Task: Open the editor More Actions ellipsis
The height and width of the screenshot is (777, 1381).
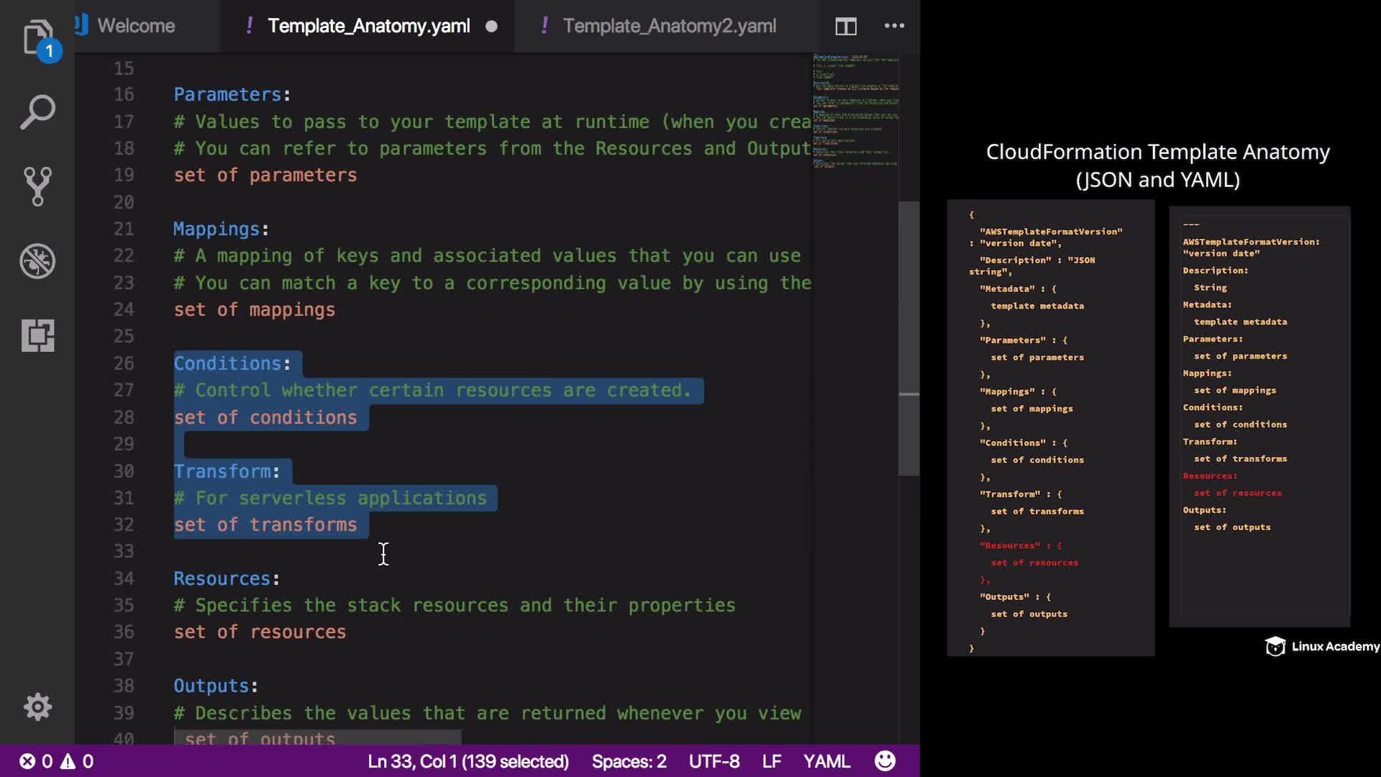Action: point(894,26)
